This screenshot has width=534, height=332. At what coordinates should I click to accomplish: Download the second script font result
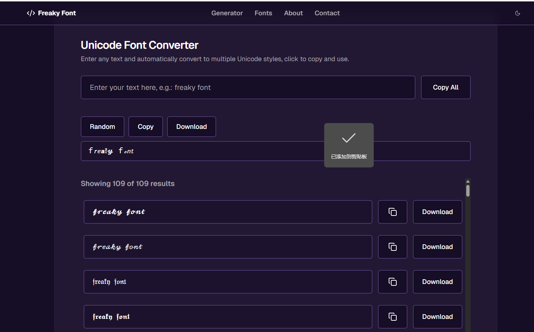click(x=437, y=247)
